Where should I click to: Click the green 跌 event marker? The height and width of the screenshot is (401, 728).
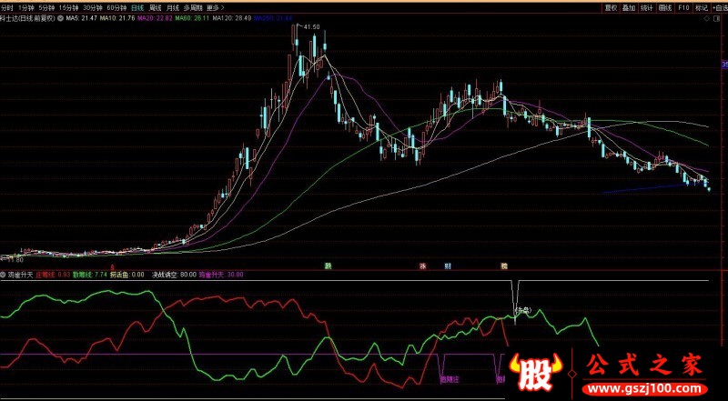pyautogui.click(x=329, y=266)
